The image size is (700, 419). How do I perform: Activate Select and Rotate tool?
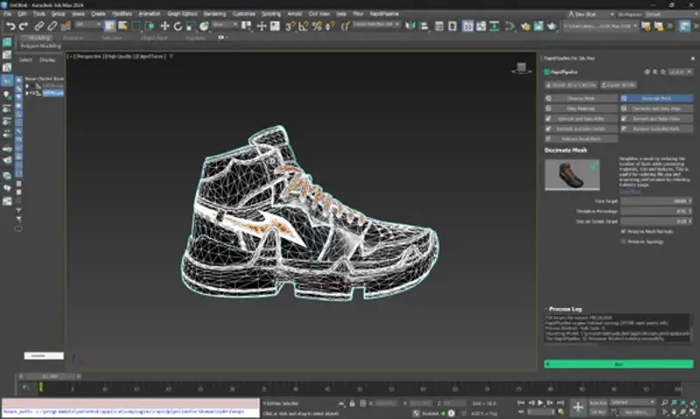coord(178,26)
